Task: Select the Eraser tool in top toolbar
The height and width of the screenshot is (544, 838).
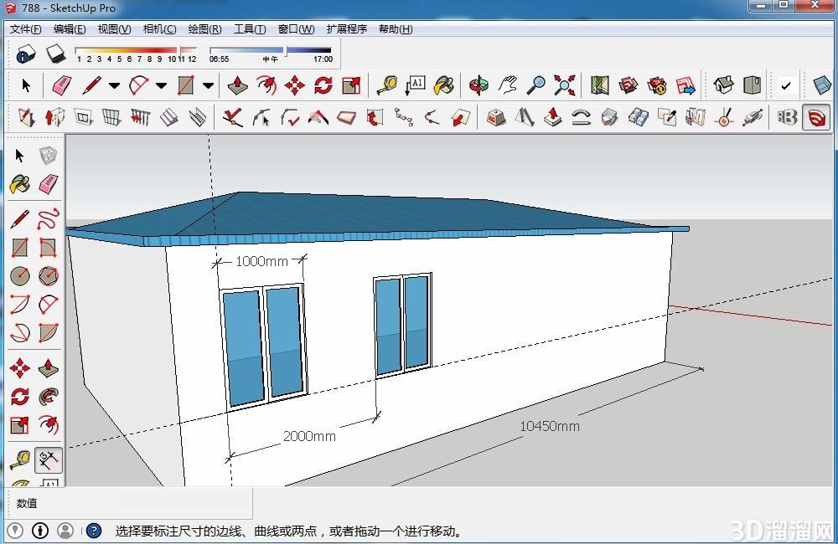Action: coord(62,85)
